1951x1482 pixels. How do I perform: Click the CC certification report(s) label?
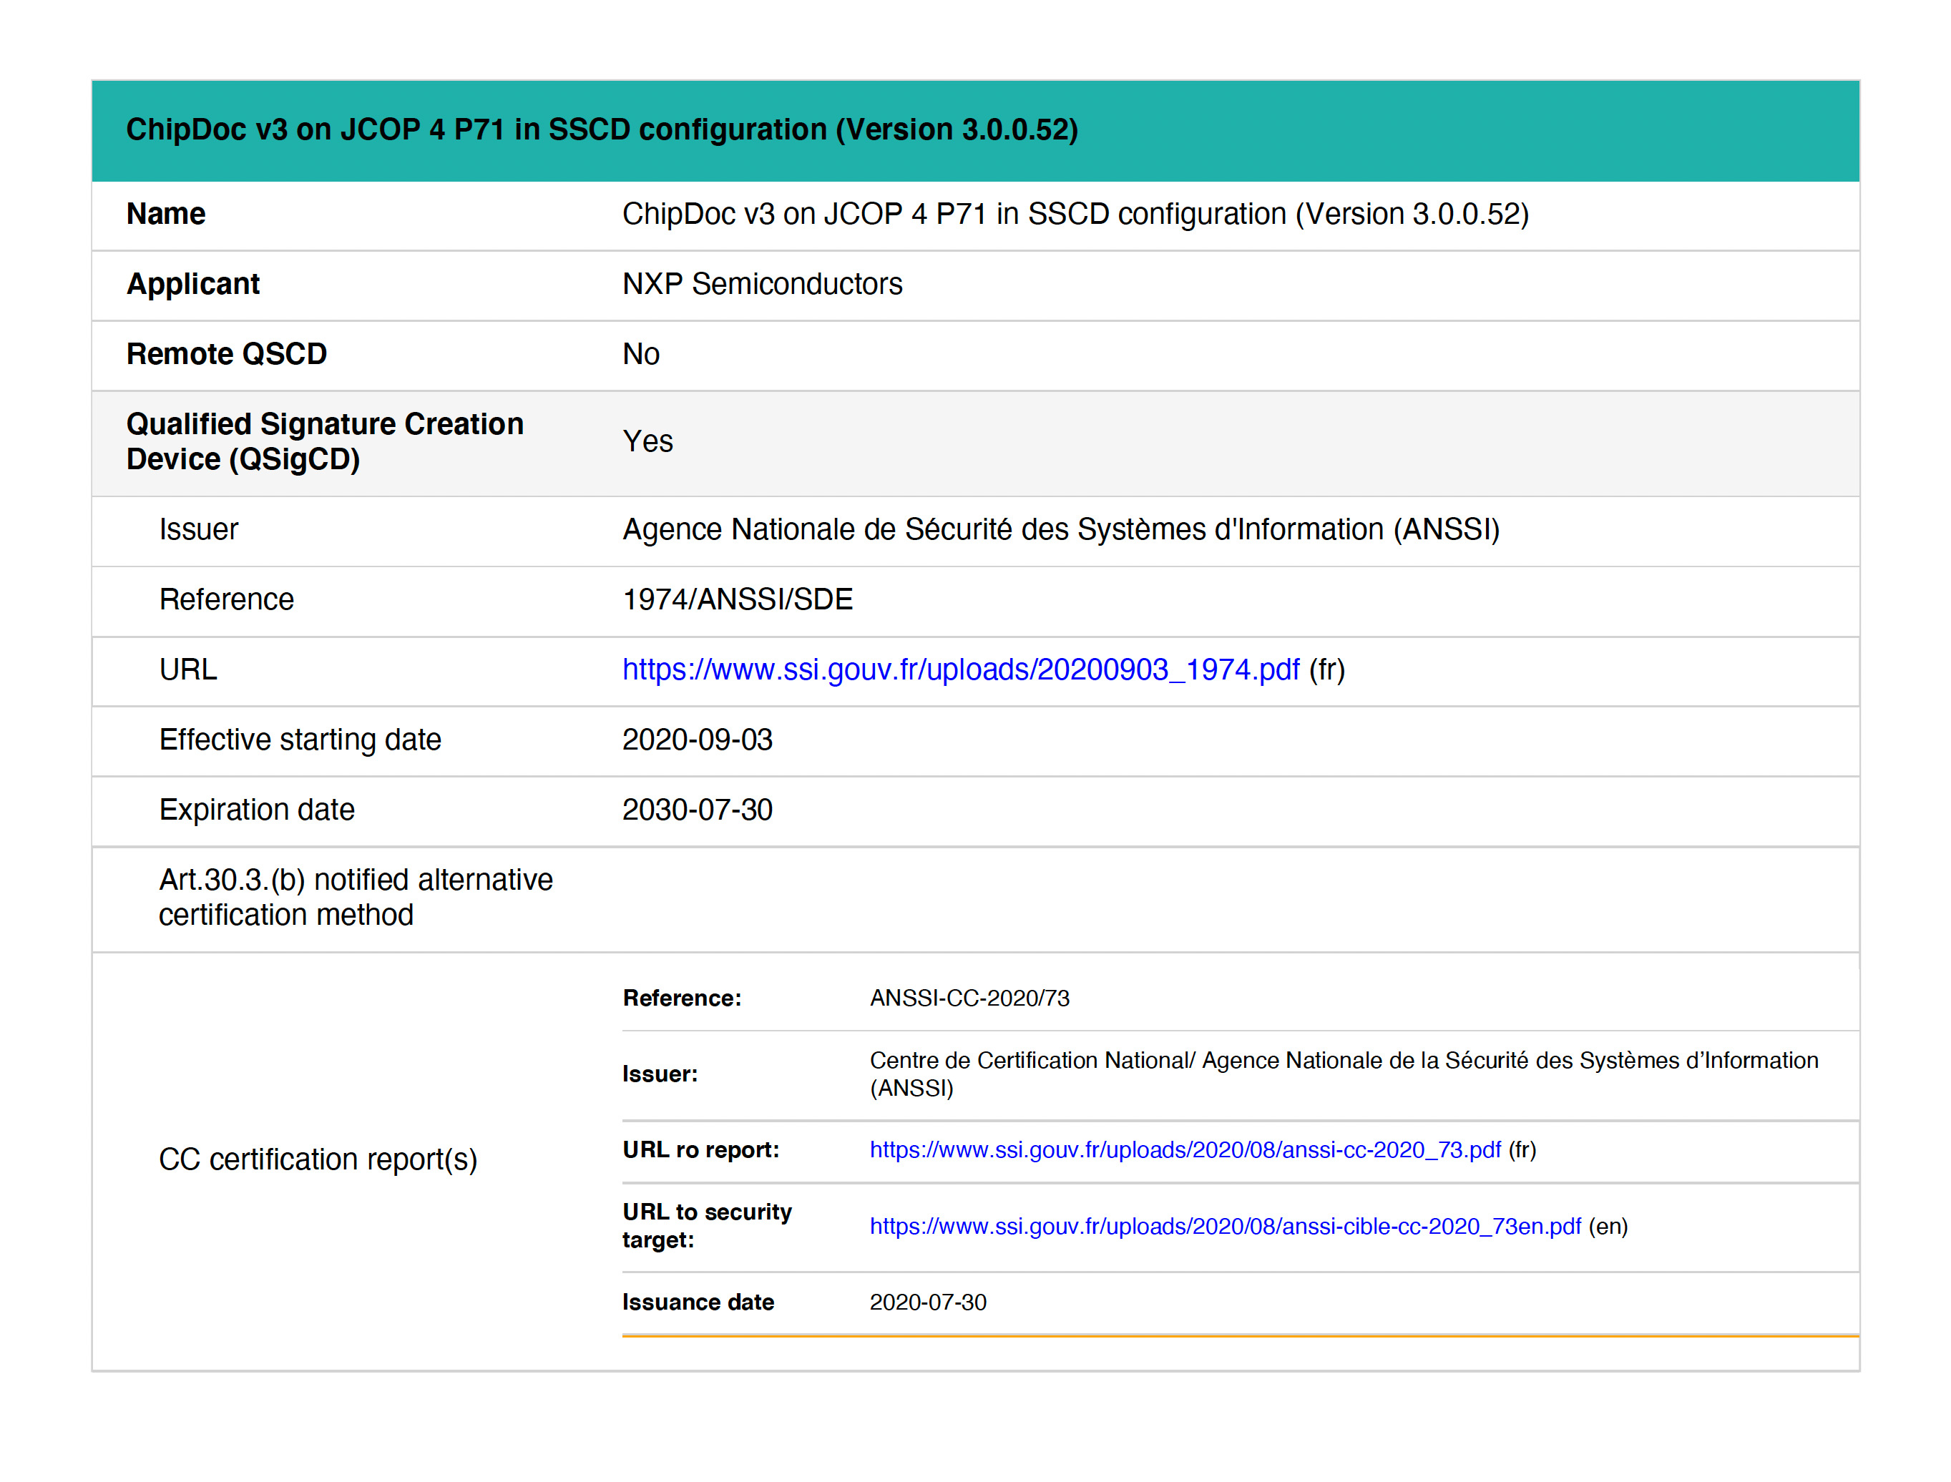[318, 1159]
